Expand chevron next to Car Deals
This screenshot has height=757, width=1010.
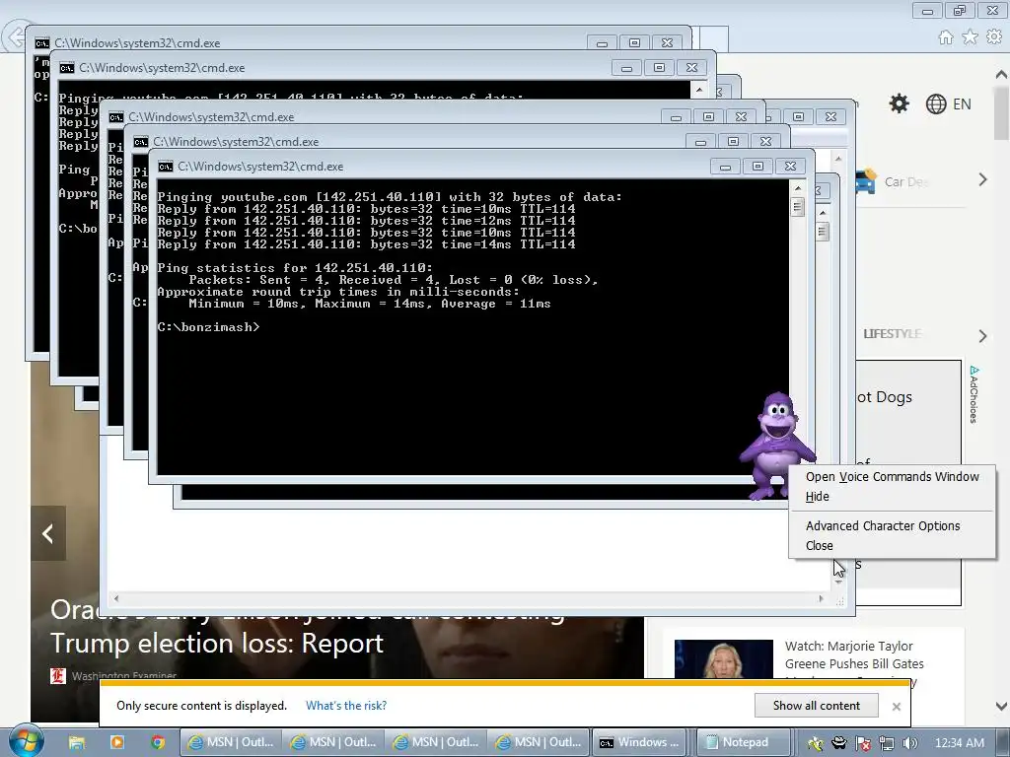[x=982, y=179]
